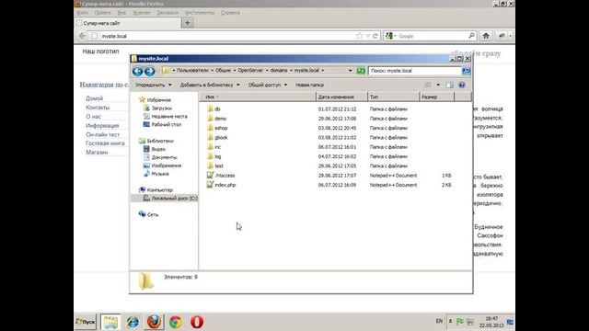This screenshot has height=331, width=589.
Task: Reload page in Firefox
Action: click(375, 36)
